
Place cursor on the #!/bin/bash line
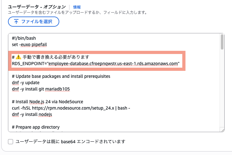tap(24, 38)
